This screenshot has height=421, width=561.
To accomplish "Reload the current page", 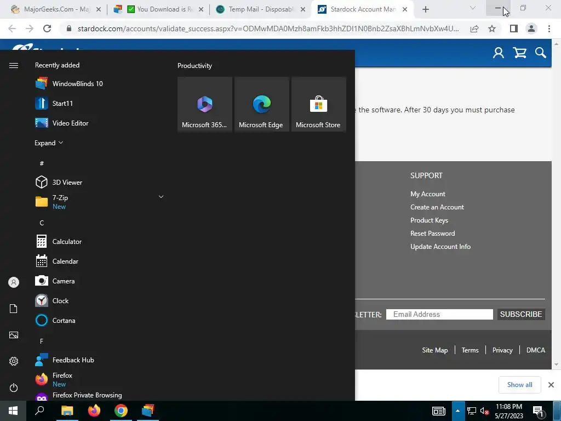I will pyautogui.click(x=47, y=29).
